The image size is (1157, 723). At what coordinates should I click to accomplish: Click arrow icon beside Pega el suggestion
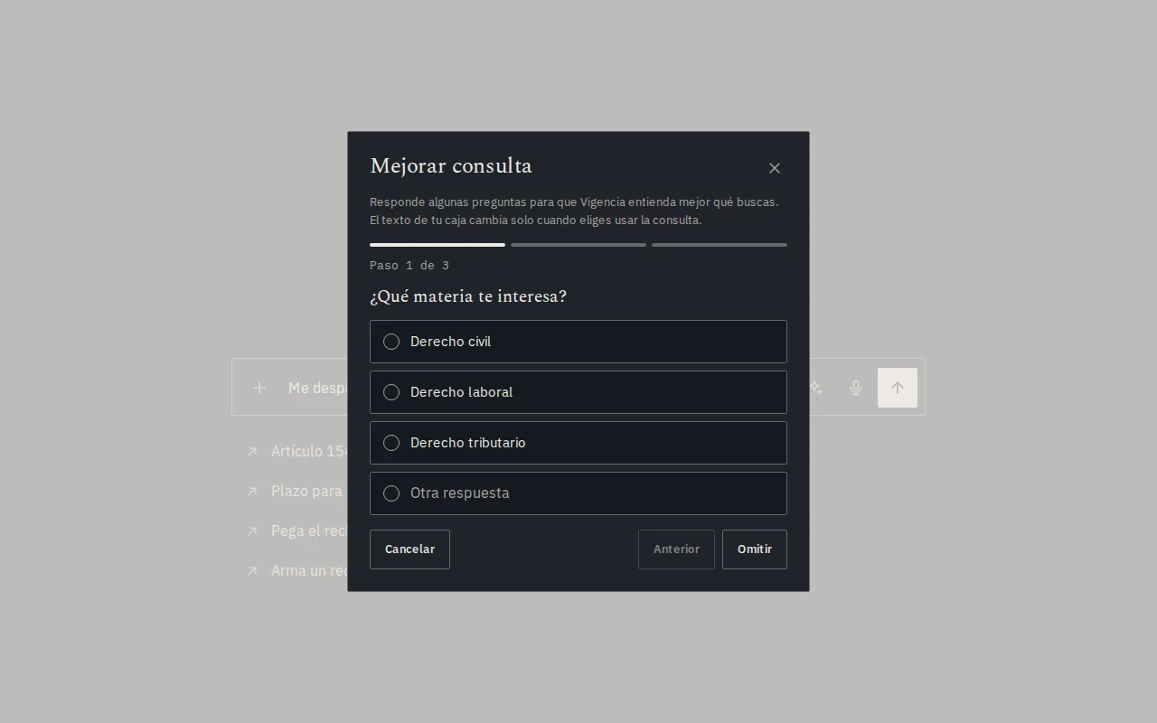click(252, 531)
